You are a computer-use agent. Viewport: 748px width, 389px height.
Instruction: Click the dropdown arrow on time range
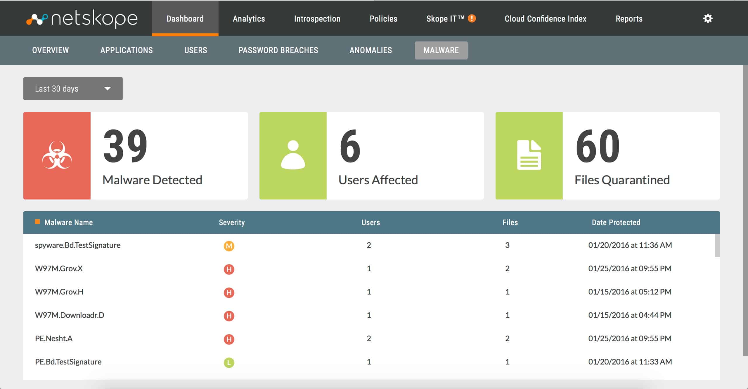108,89
